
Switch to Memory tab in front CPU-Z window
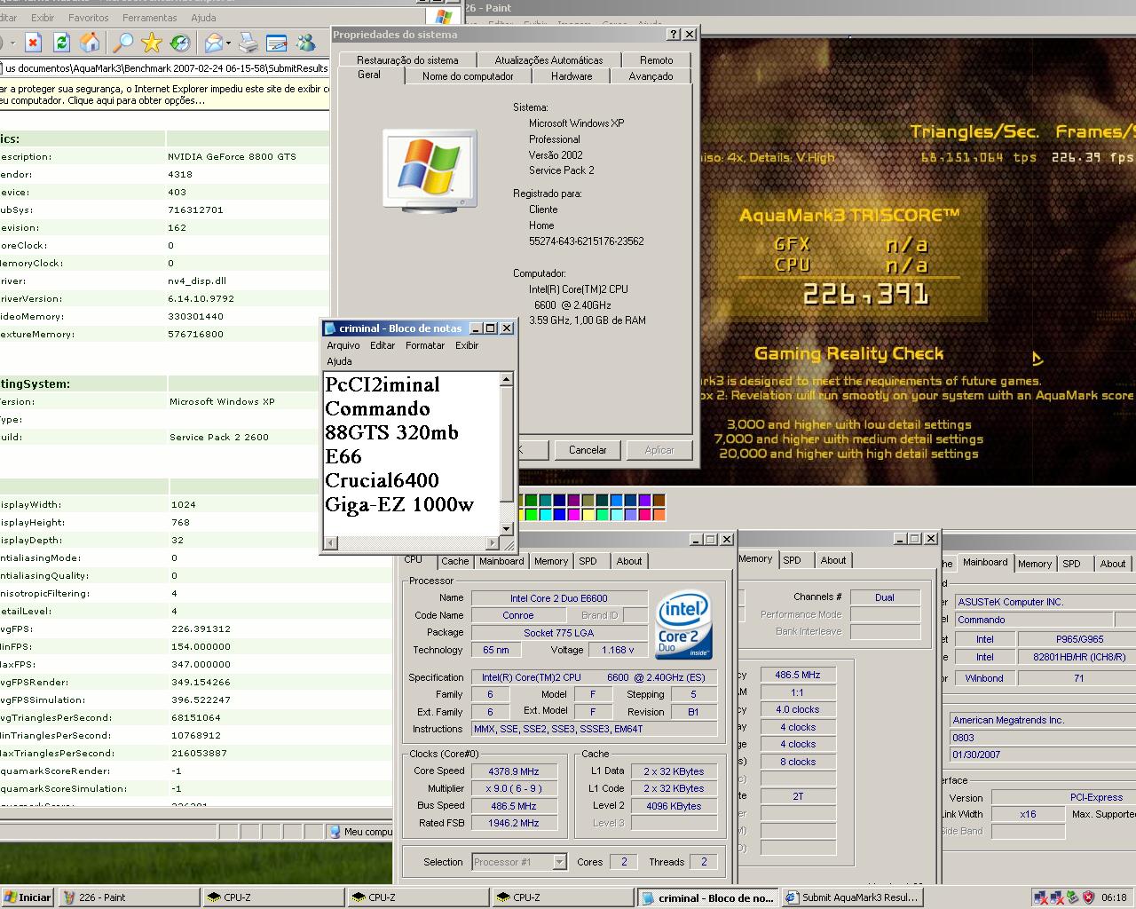point(551,561)
